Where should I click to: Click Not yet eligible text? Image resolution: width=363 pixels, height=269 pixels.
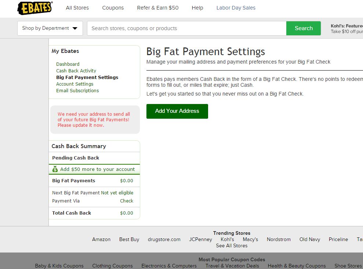click(x=117, y=193)
